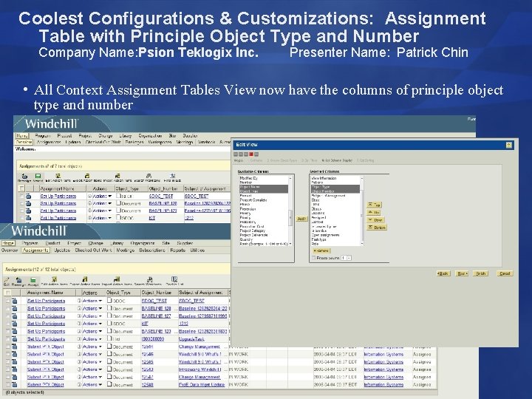Open BASELINE 128 link in lower window
Screen dimensions: 532x399
tap(156, 309)
